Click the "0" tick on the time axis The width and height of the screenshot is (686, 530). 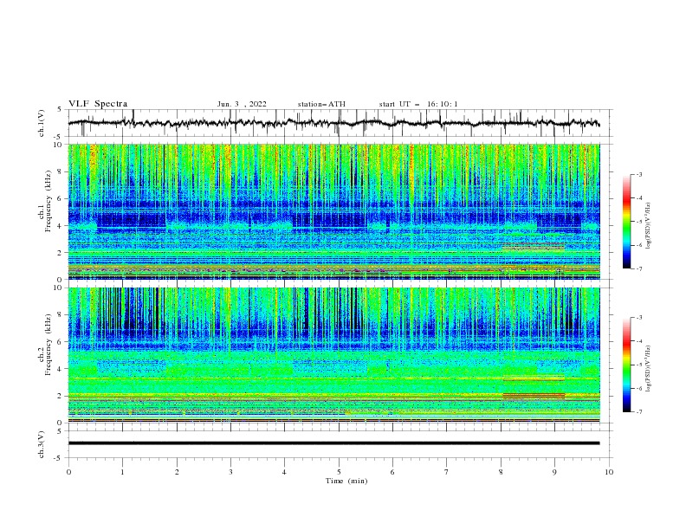(68, 472)
